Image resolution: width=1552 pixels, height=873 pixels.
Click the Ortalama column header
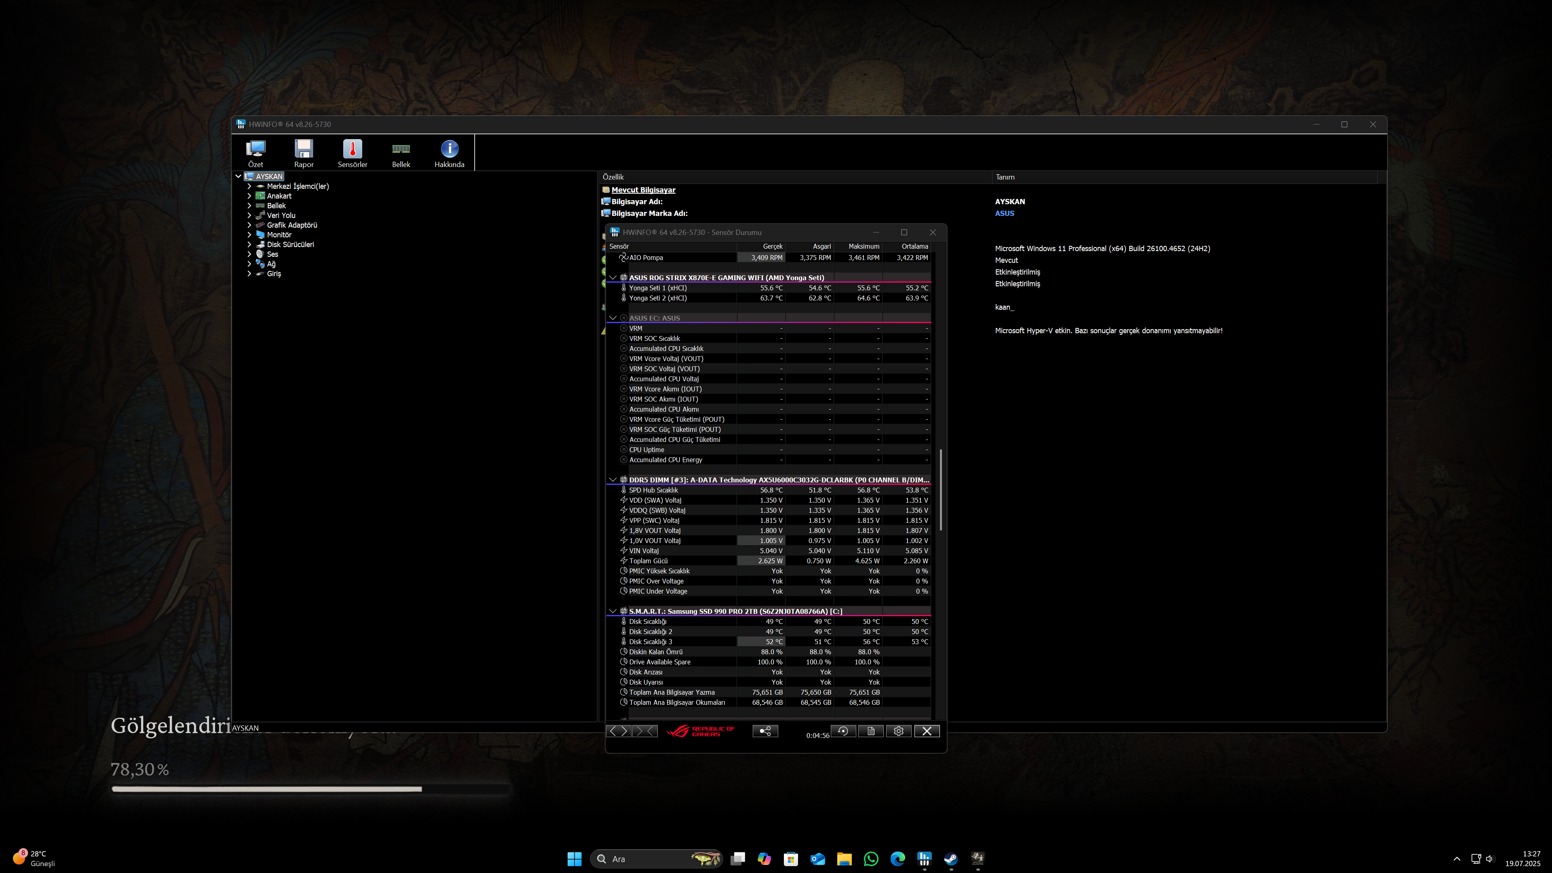tap(907, 246)
